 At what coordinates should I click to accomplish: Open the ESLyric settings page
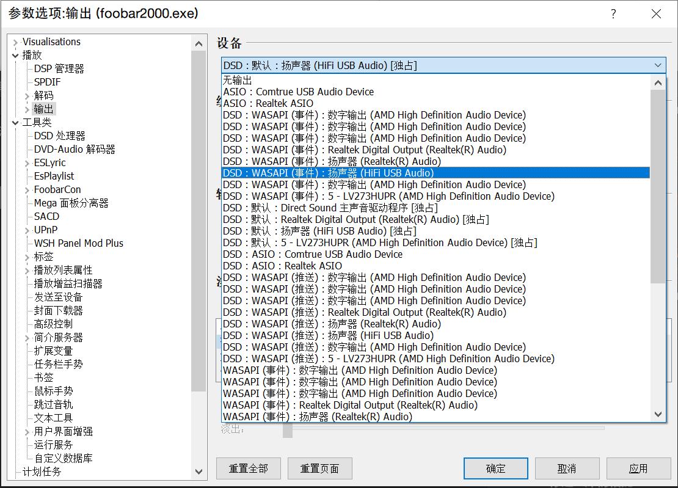51,162
